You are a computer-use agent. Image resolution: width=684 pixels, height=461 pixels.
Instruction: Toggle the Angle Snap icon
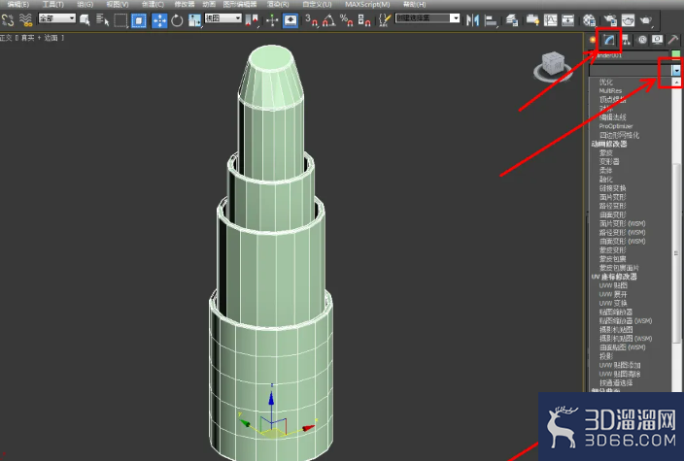pos(329,20)
